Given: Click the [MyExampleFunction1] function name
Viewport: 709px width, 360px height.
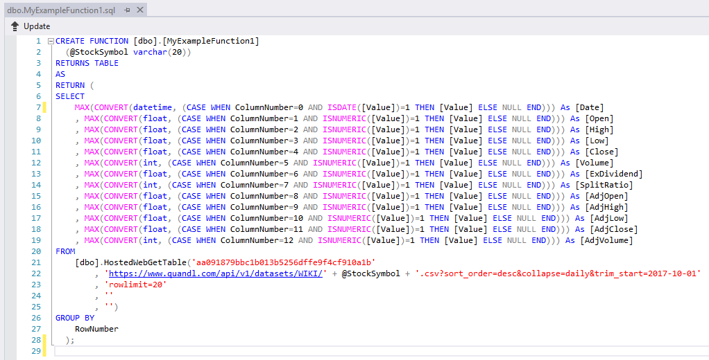Looking at the screenshot, I should (x=211, y=41).
